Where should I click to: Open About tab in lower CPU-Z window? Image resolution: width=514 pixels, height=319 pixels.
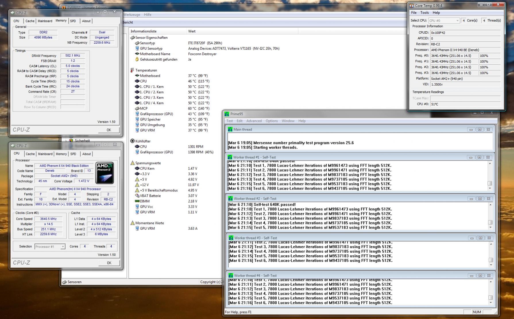coord(86,154)
